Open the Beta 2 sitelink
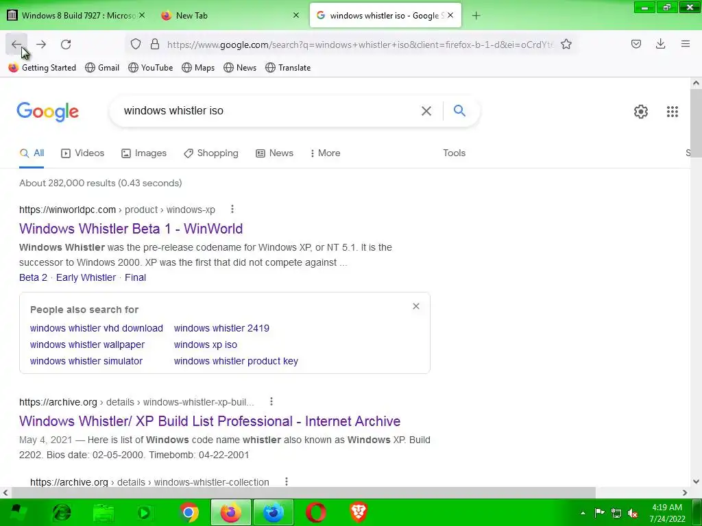Image resolution: width=702 pixels, height=526 pixels. (x=33, y=277)
